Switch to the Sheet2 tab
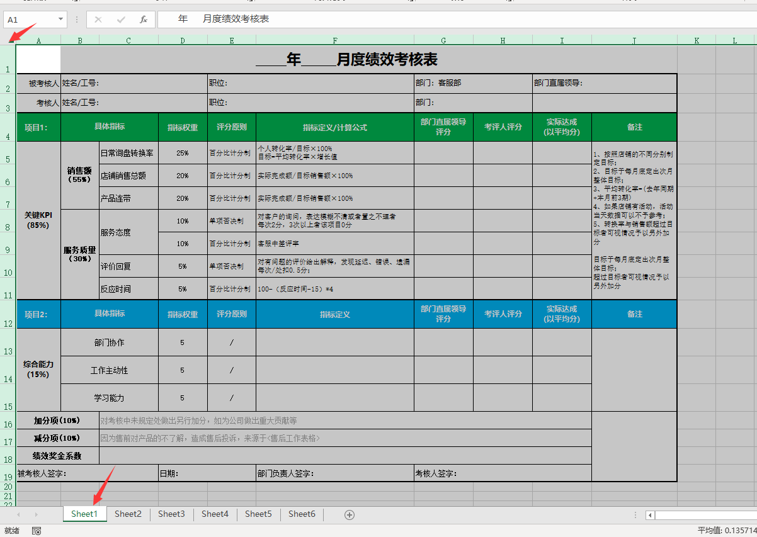Viewport: 757px width, 537px height. (x=128, y=514)
